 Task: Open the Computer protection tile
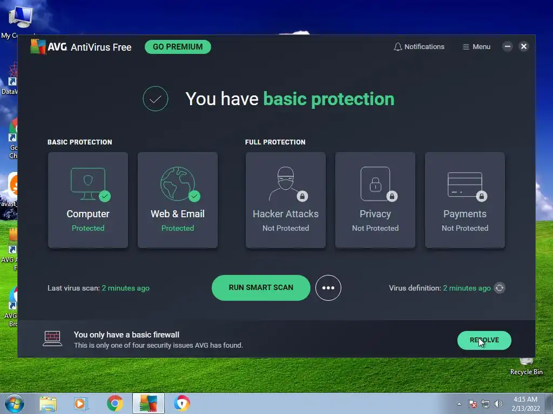88,200
